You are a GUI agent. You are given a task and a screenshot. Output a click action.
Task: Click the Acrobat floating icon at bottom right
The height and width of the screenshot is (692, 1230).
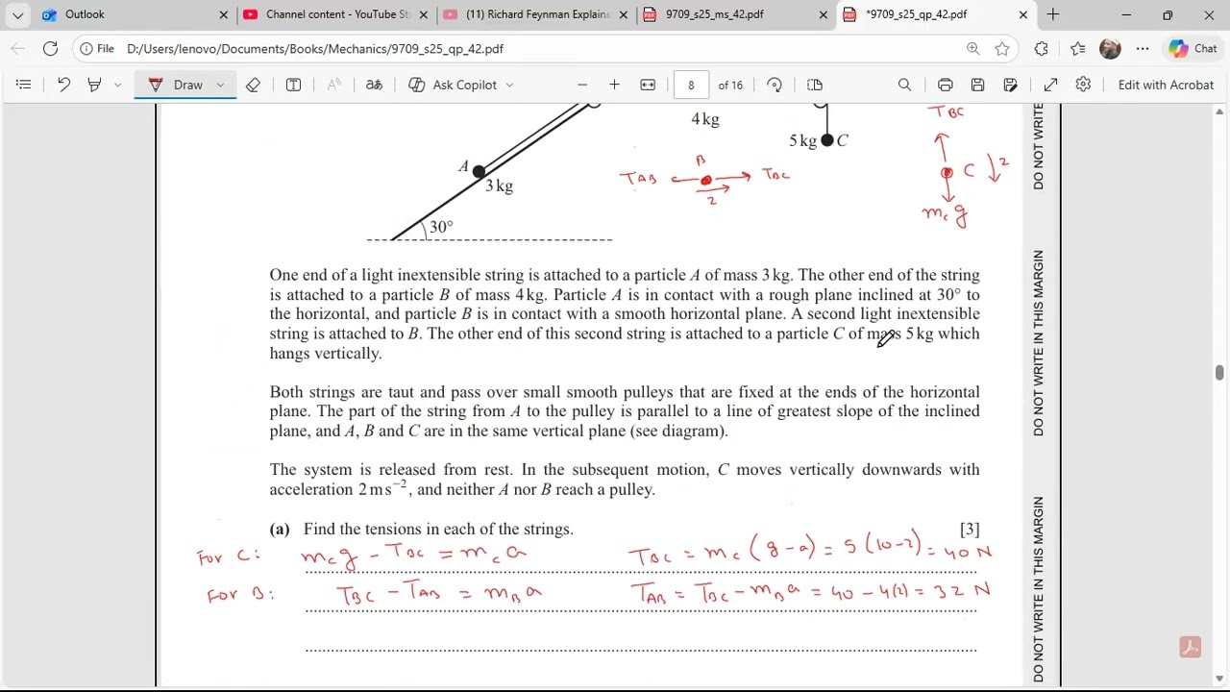(x=1191, y=647)
